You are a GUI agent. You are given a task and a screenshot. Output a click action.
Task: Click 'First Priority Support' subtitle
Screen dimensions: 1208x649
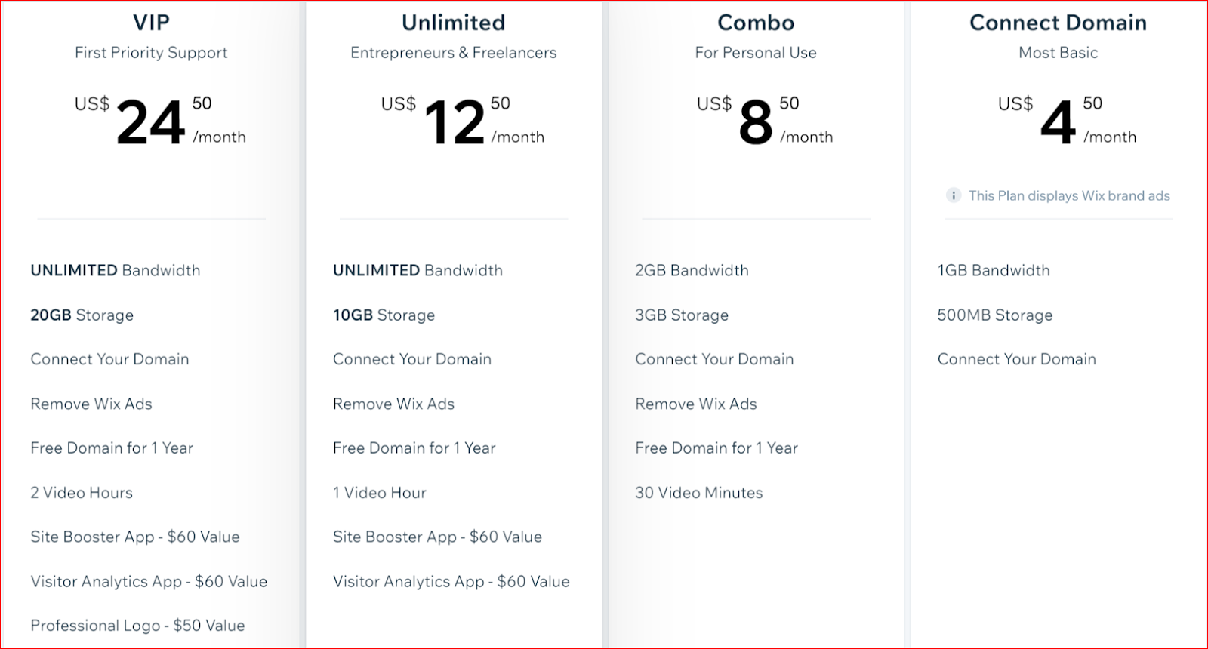pos(151,53)
